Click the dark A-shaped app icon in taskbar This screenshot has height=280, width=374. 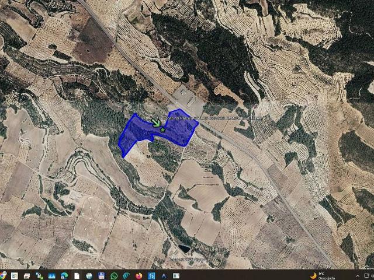click(x=164, y=276)
